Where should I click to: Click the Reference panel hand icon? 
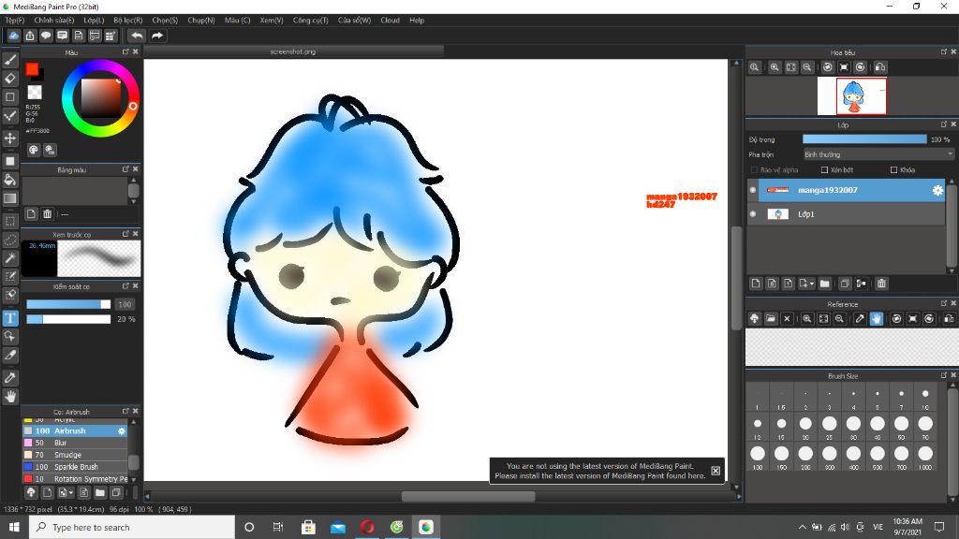(x=877, y=318)
